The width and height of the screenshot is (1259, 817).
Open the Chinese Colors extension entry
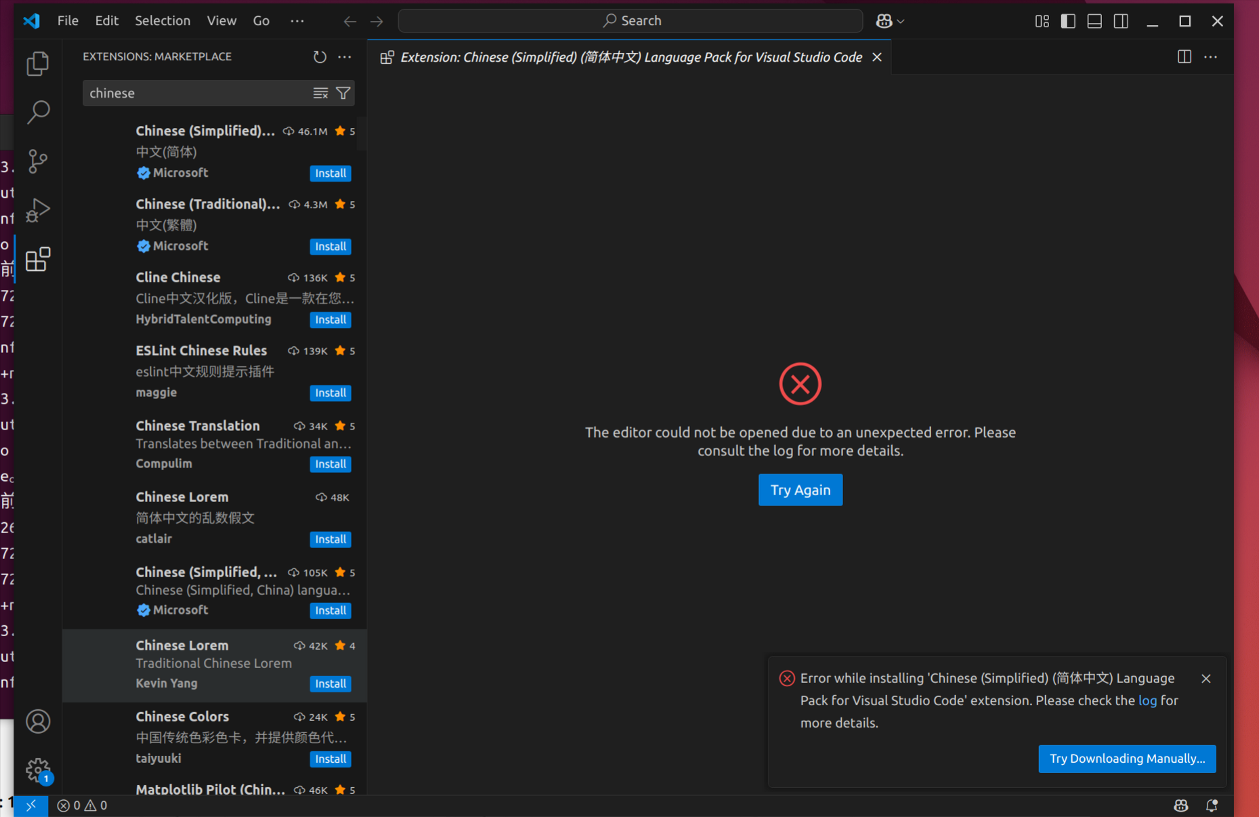(215, 738)
